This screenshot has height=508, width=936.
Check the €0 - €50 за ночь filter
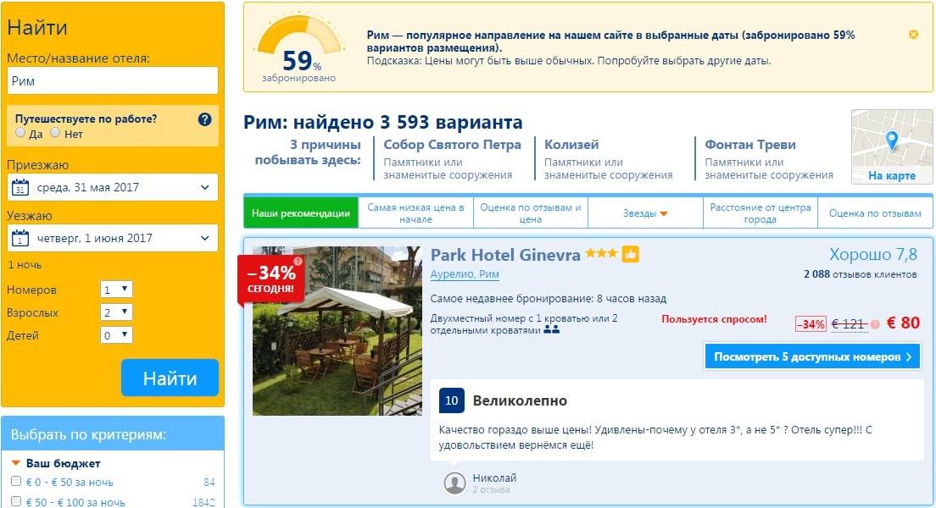click(x=16, y=481)
